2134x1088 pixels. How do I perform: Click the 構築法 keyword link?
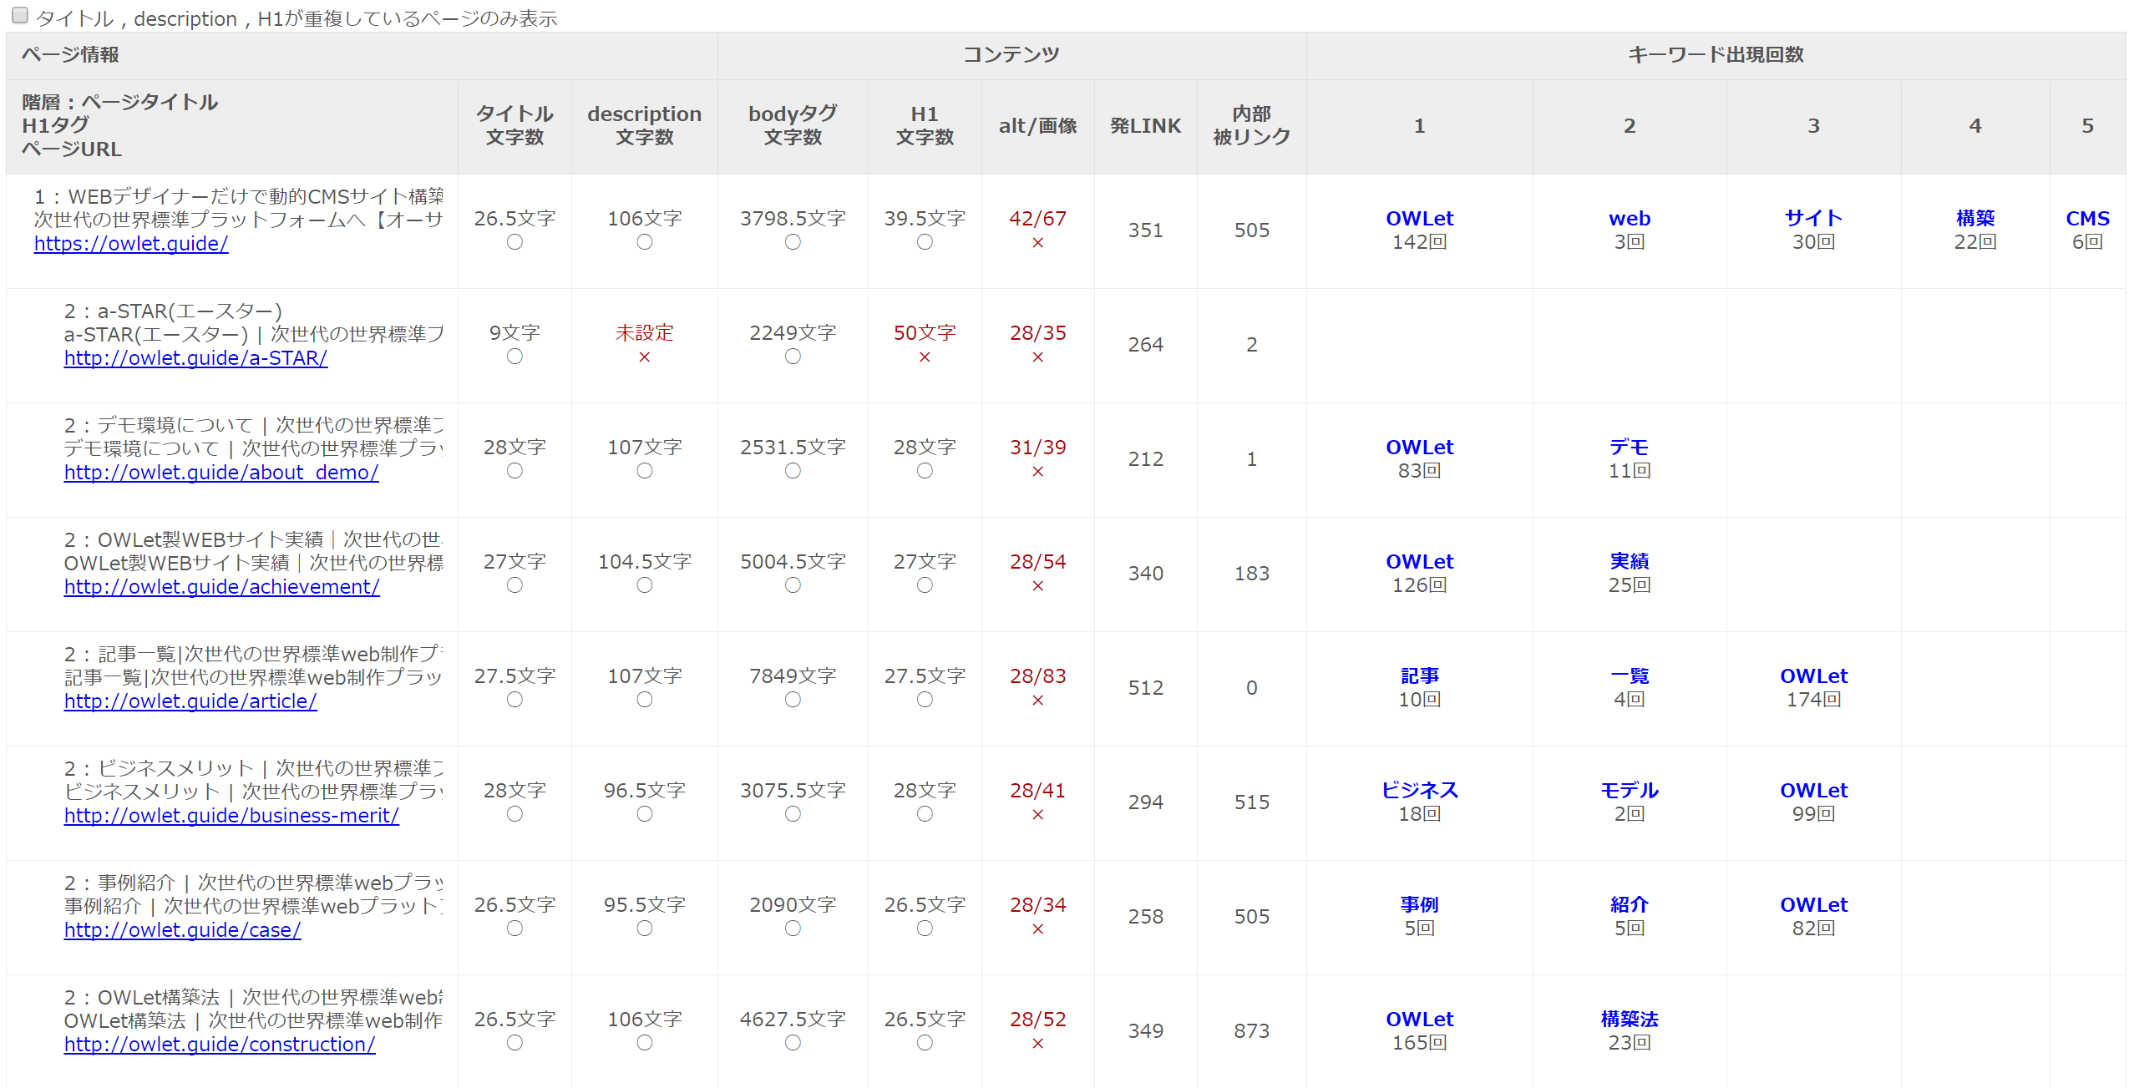(1629, 1020)
